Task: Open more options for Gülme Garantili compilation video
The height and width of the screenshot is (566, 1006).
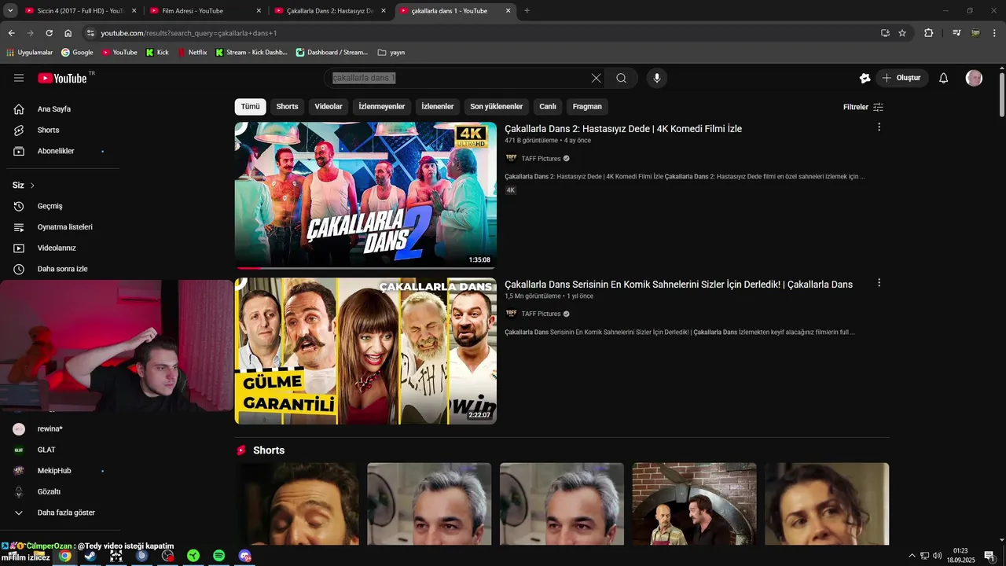Action: [879, 283]
